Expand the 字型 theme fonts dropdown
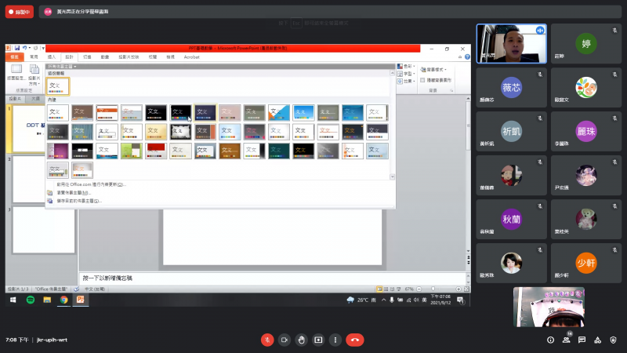 pos(404,73)
